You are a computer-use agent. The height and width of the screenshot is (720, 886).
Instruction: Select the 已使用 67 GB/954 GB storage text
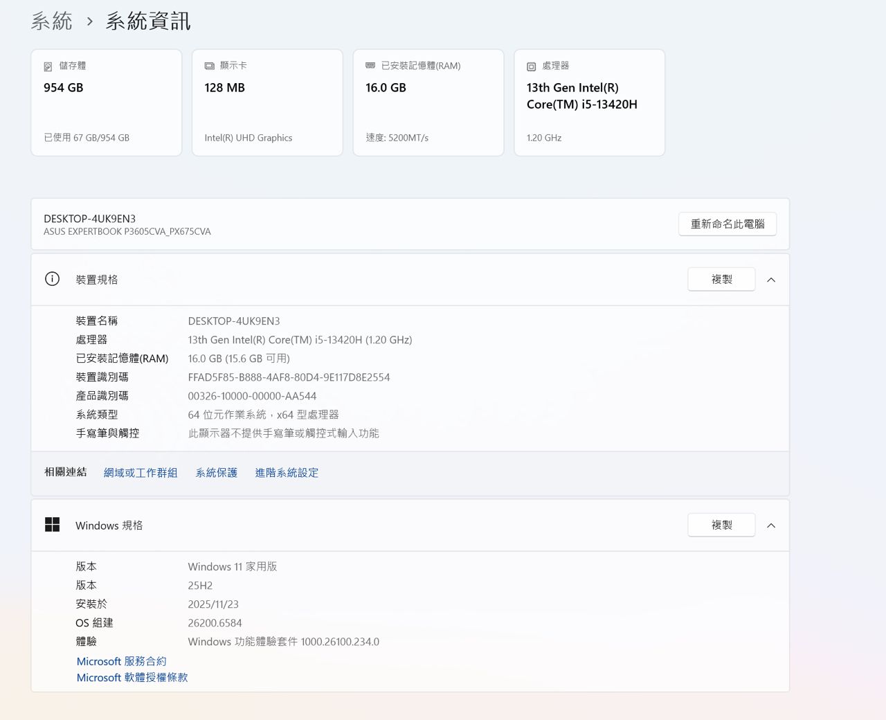click(87, 138)
